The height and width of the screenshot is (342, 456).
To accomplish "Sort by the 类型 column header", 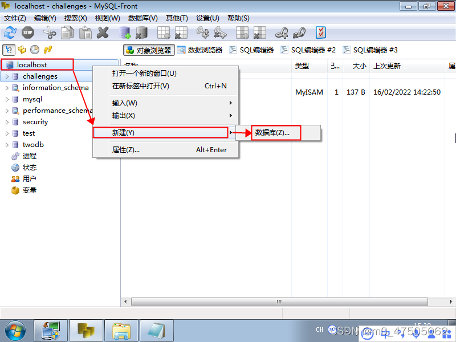I will [310, 66].
